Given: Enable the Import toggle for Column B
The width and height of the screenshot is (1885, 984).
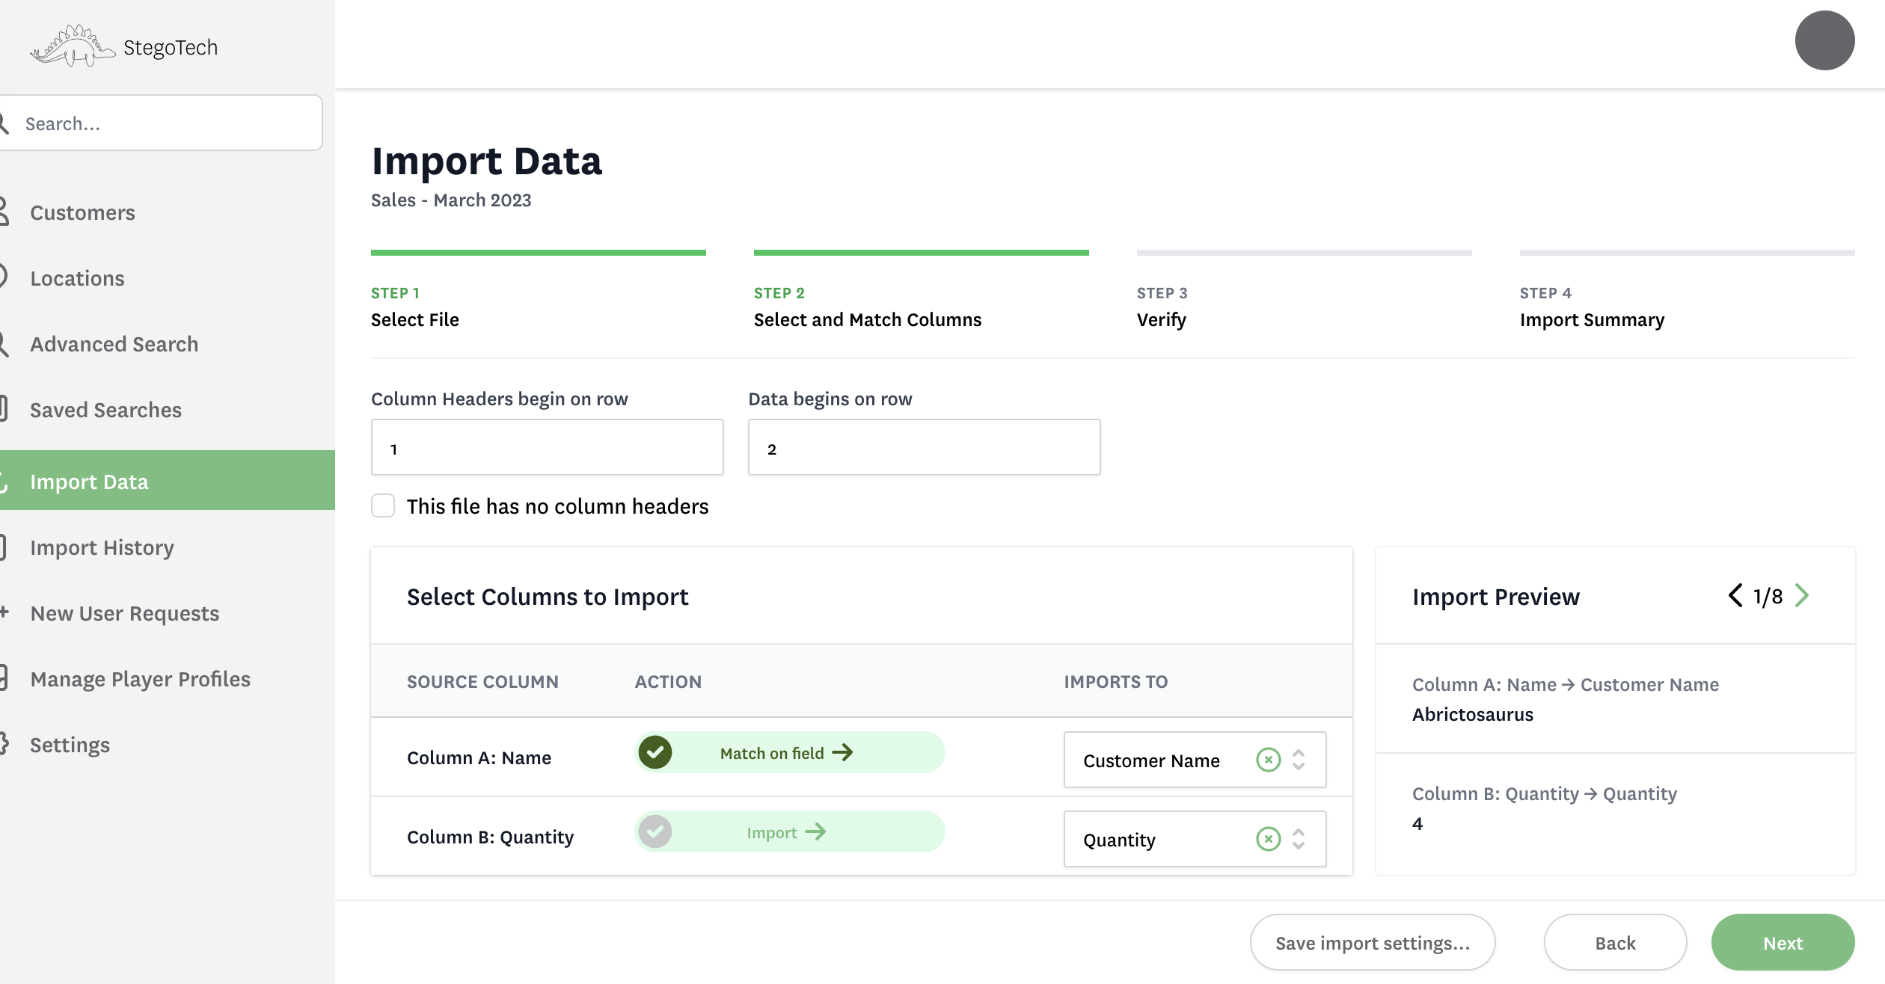Looking at the screenshot, I should point(655,832).
